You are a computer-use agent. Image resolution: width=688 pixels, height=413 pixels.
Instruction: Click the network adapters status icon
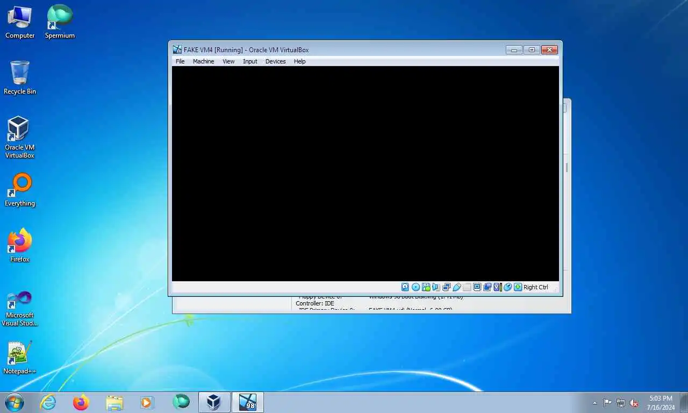point(446,287)
